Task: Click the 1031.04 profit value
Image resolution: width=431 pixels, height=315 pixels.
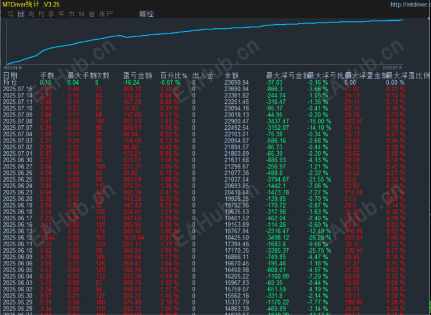Action: click(134, 238)
